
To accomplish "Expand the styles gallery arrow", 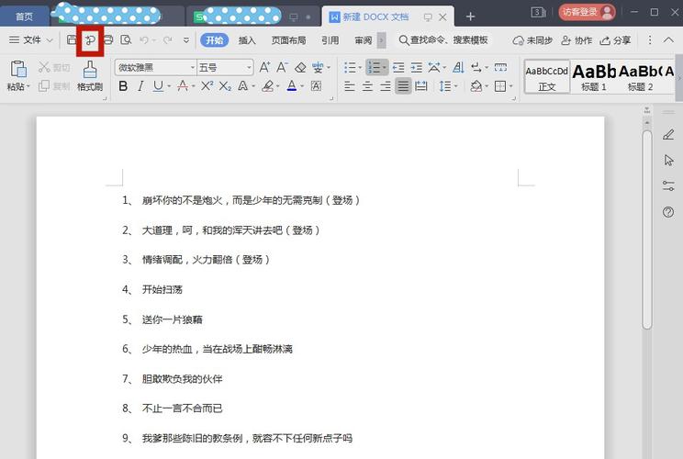I will [678, 78].
